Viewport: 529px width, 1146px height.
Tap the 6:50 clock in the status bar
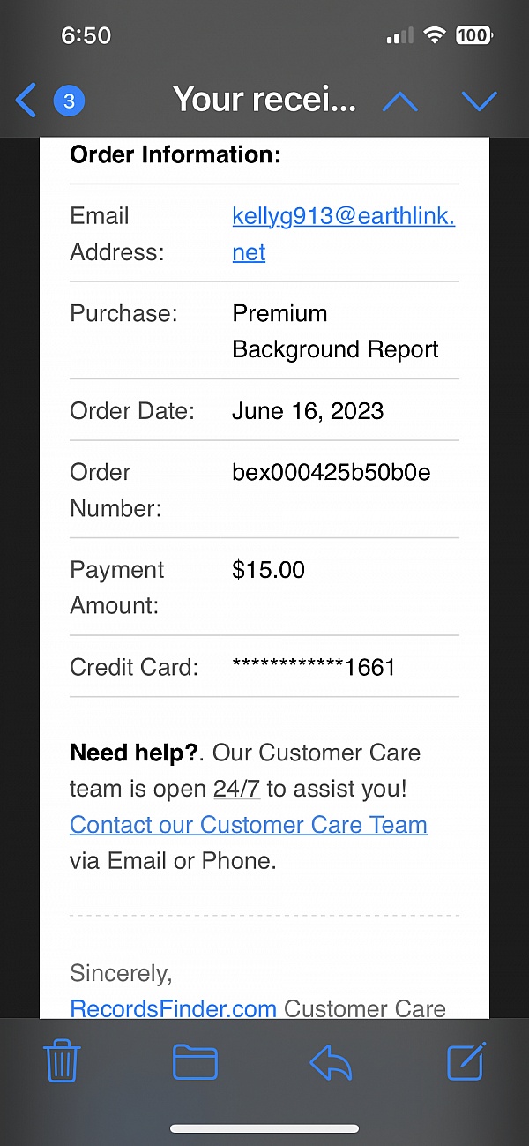86,35
